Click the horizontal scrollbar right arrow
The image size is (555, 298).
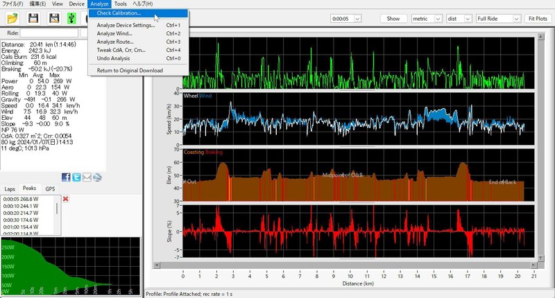[x=533, y=265]
